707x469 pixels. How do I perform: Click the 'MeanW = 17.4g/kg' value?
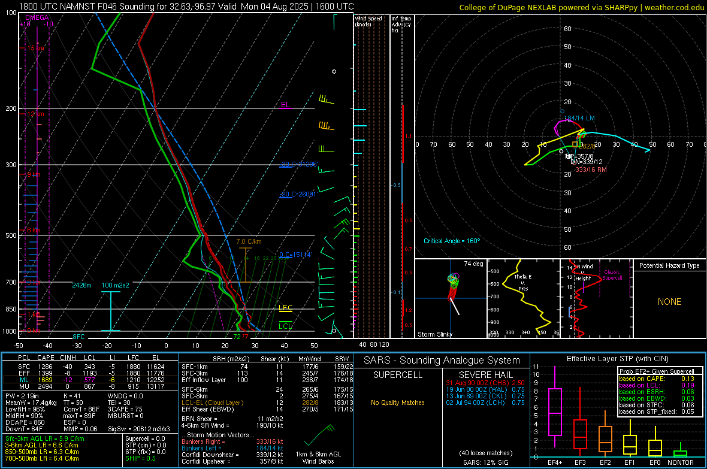[31, 403]
